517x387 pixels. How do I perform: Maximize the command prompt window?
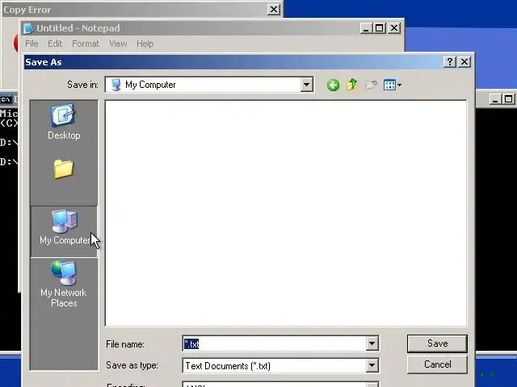pyautogui.click(x=508, y=99)
